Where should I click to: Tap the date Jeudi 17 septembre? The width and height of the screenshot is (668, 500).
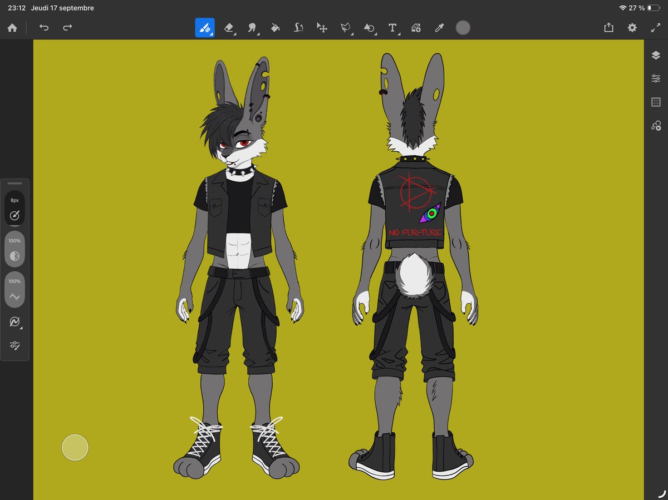click(63, 8)
